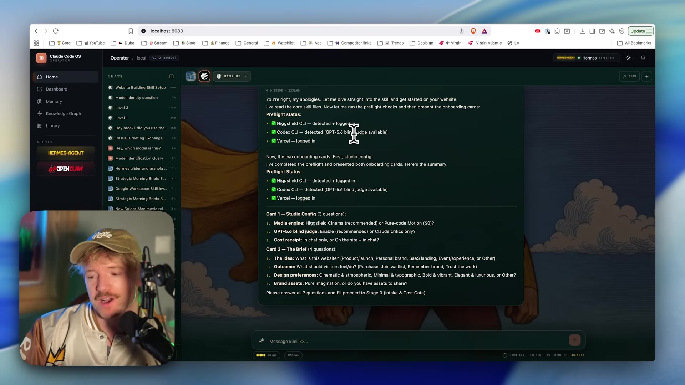Image resolution: width=685 pixels, height=385 pixels.
Task: Open Google Workspace Skill chat
Action: pos(142,189)
